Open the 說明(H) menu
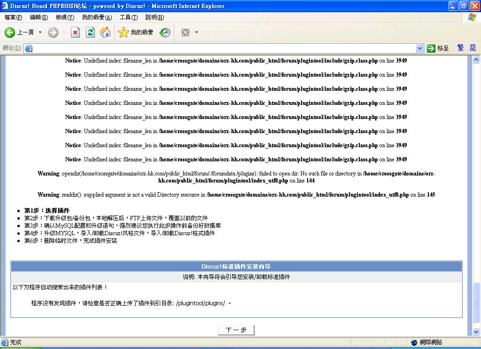The height and width of the screenshot is (349, 481). (x=155, y=17)
